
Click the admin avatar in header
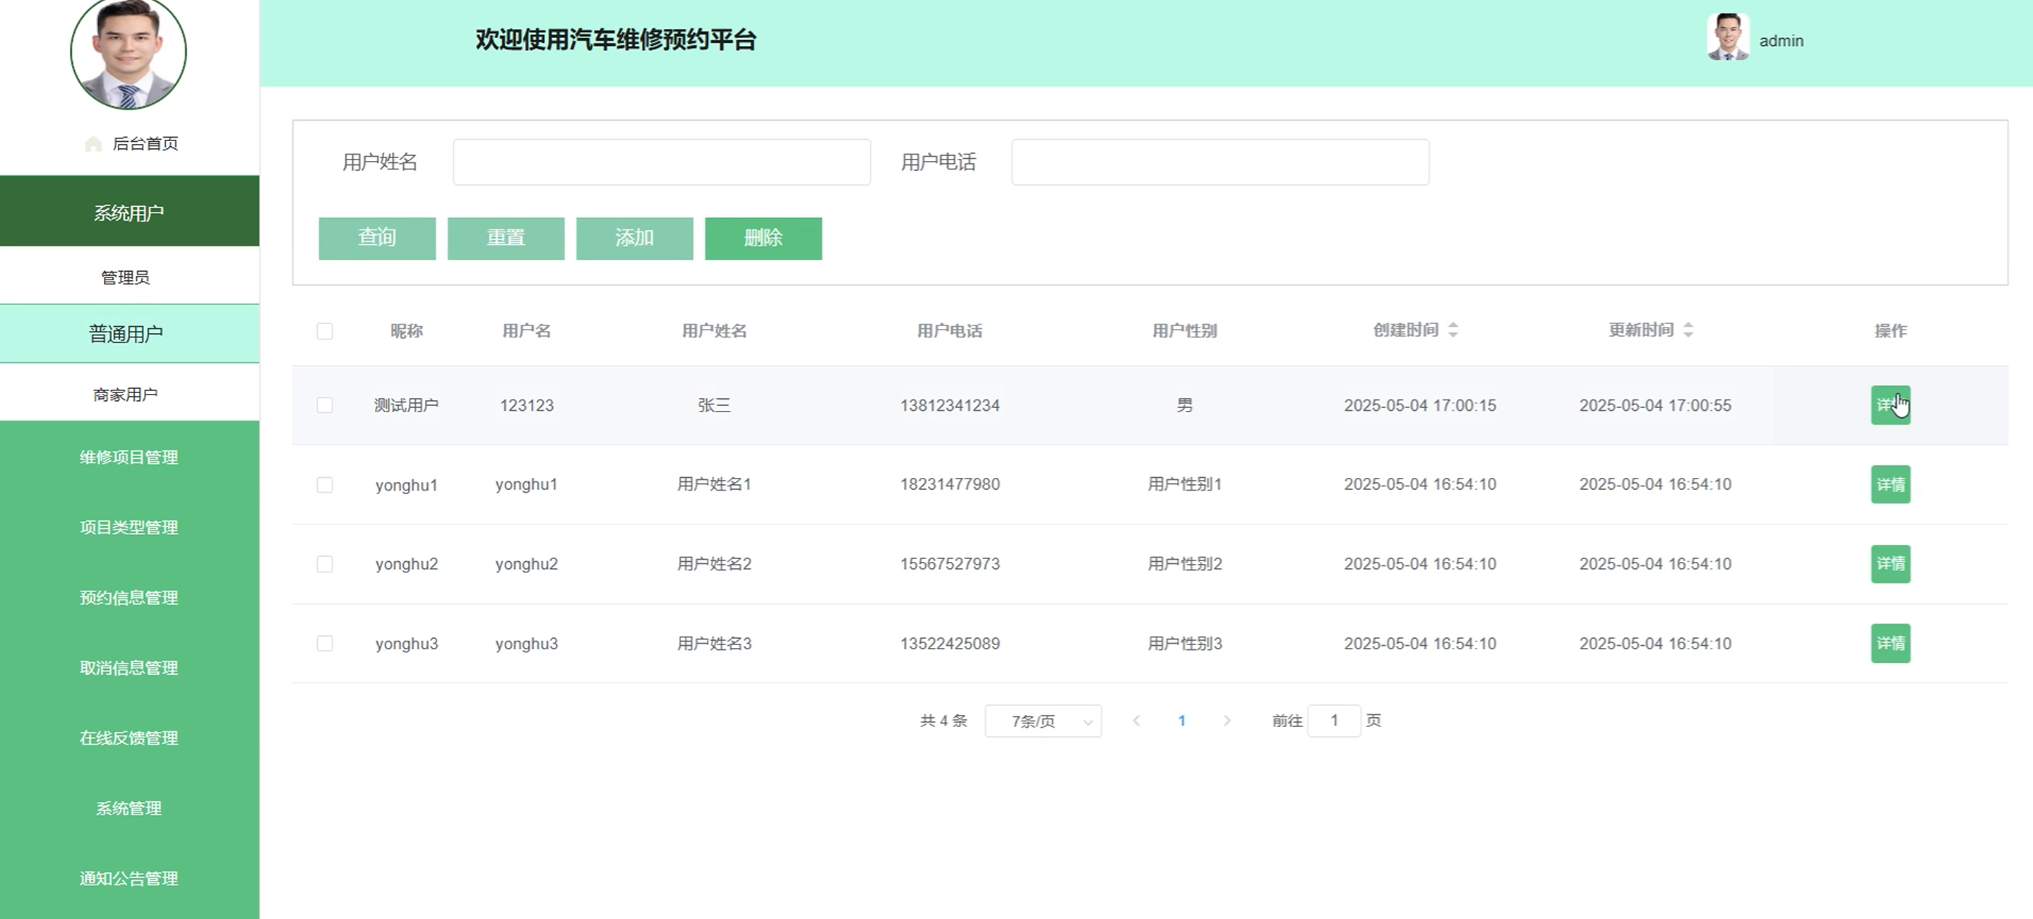(x=1727, y=37)
